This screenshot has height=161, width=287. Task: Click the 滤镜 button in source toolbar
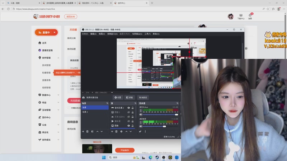[130, 97]
